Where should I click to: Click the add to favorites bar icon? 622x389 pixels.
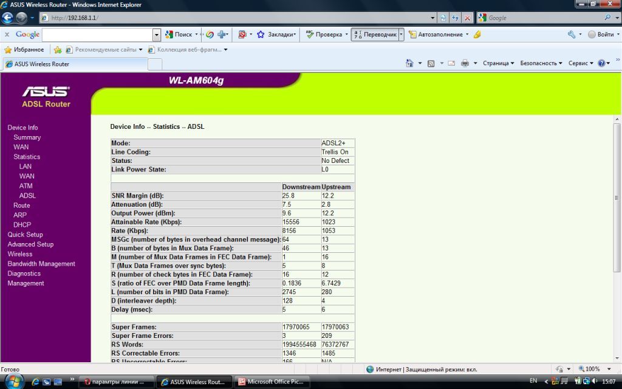tap(58, 50)
